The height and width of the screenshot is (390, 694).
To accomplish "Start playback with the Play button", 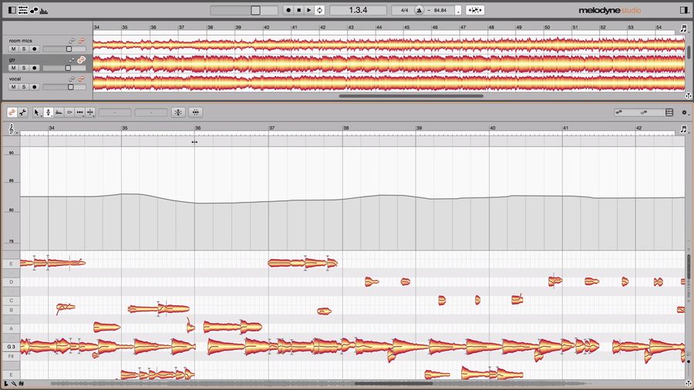I will 309,10.
